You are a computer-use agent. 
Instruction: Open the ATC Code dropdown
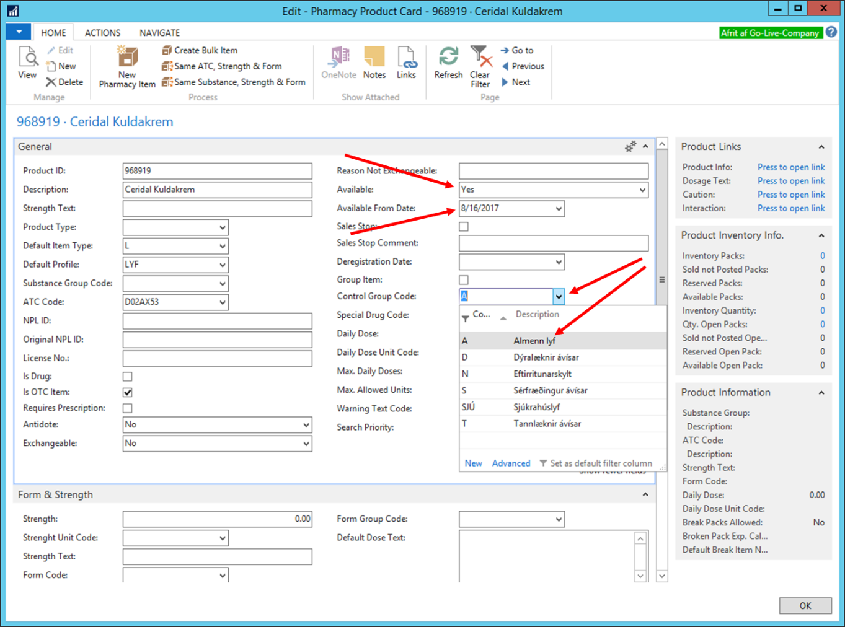click(222, 302)
